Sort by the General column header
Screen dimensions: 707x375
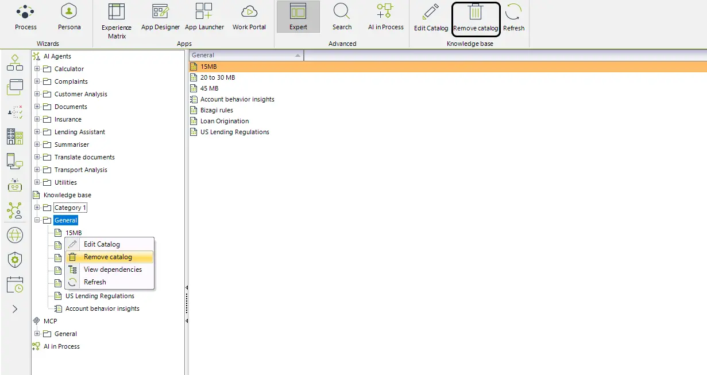246,55
